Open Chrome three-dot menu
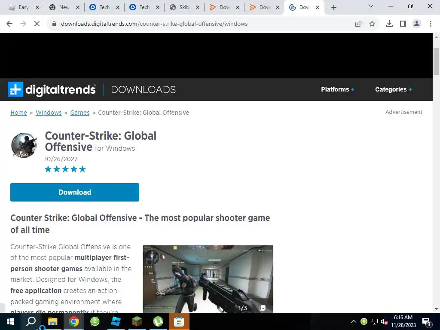440x330 pixels. pyautogui.click(x=431, y=24)
